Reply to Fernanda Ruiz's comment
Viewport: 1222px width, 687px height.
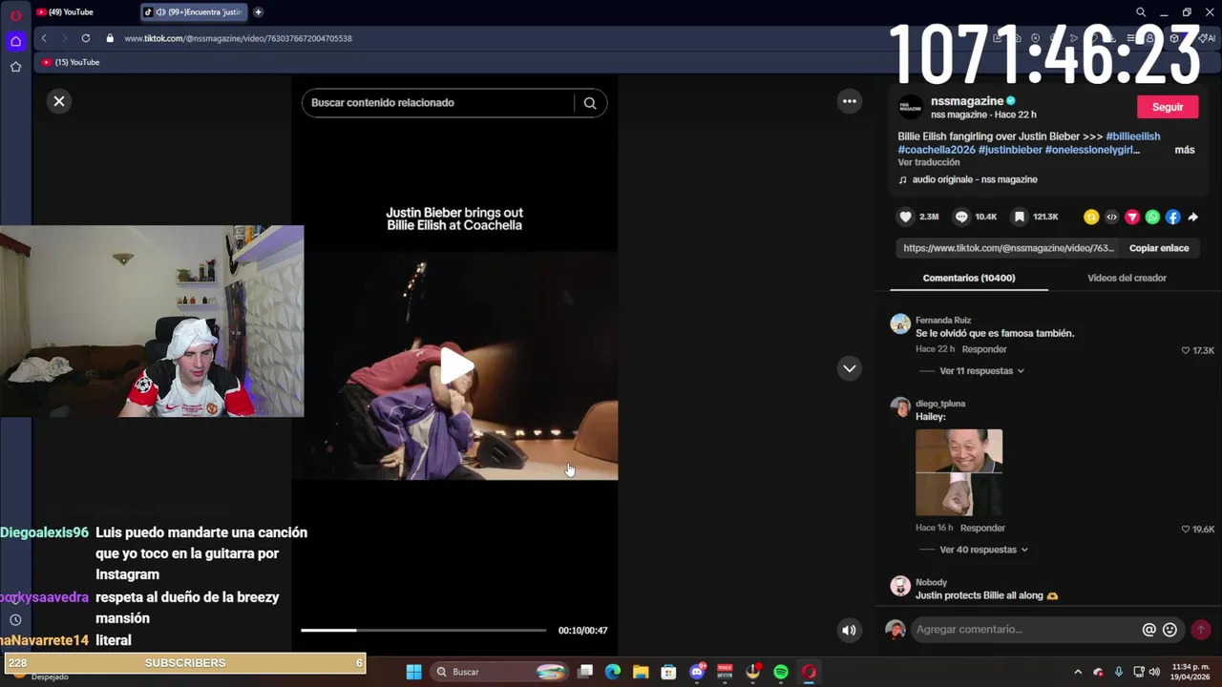coord(984,349)
